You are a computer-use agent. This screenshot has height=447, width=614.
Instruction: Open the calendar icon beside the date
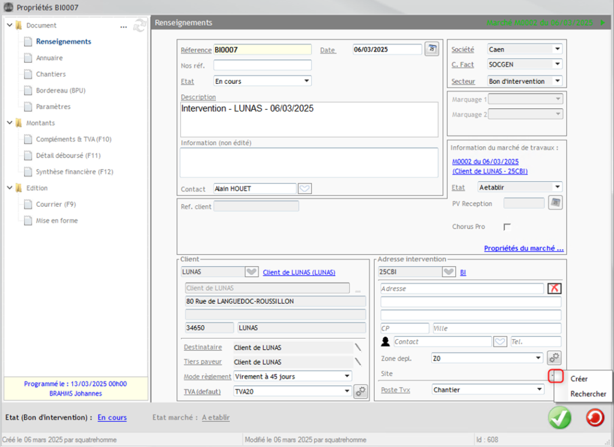[431, 50]
